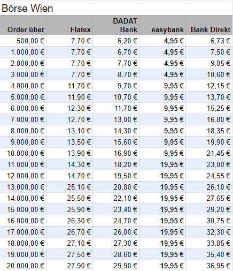Select the 20.000,00 € order cell

coord(23,266)
